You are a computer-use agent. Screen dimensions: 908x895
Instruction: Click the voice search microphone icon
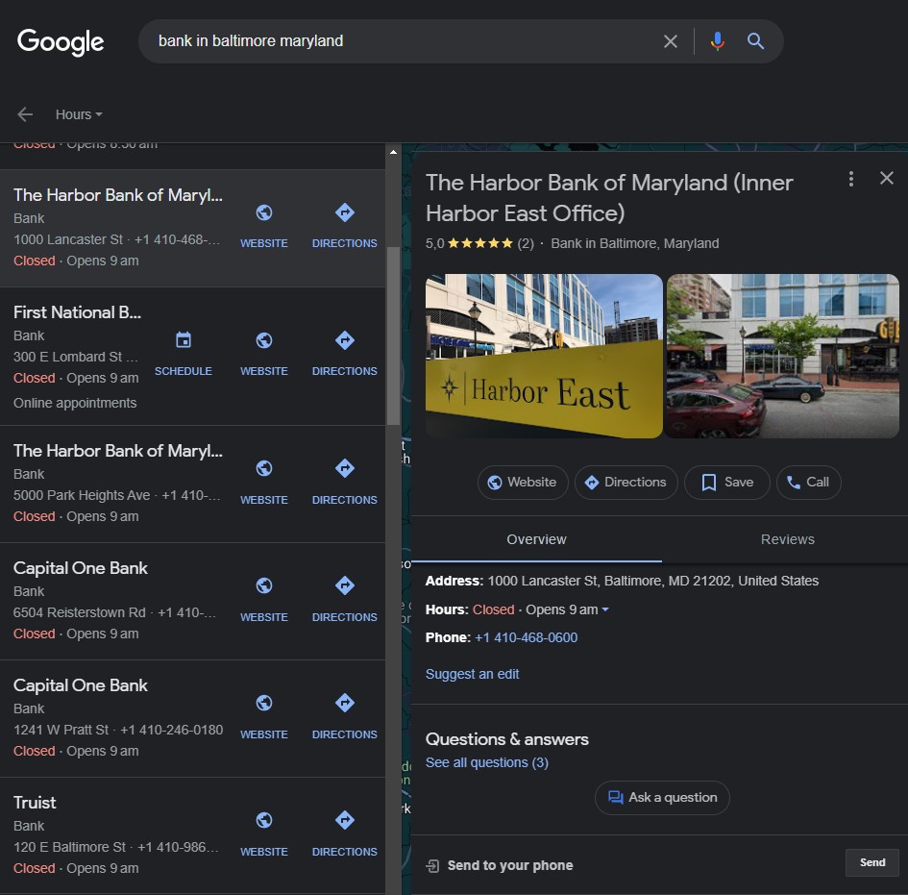[717, 41]
